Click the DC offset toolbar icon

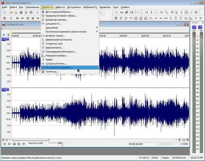pyautogui.click(x=131, y=18)
